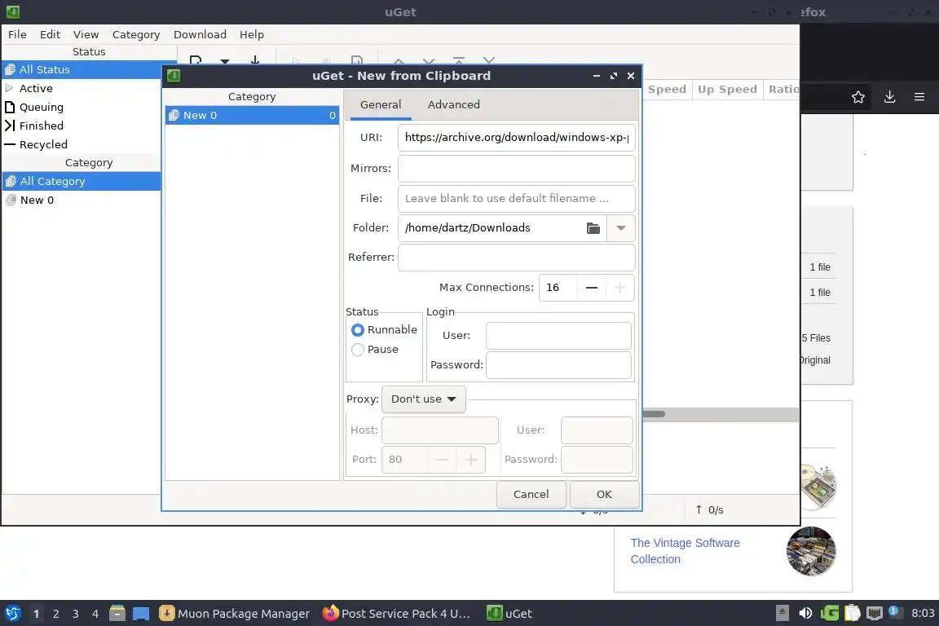939x626 pixels.
Task: Click the Up Speed column header
Action: coord(727,90)
